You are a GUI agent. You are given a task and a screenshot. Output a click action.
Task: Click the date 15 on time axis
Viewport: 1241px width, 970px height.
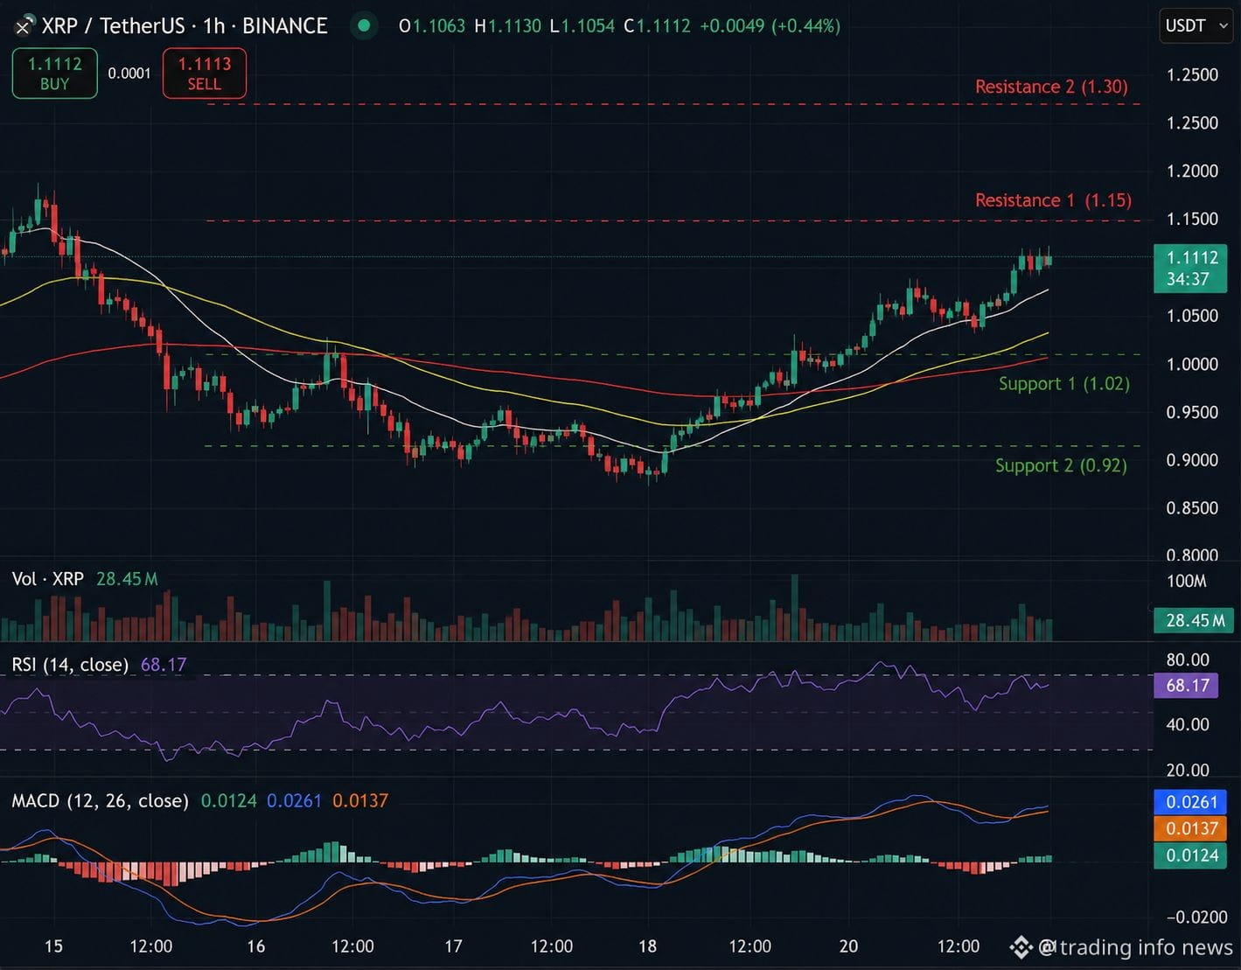coord(53,946)
